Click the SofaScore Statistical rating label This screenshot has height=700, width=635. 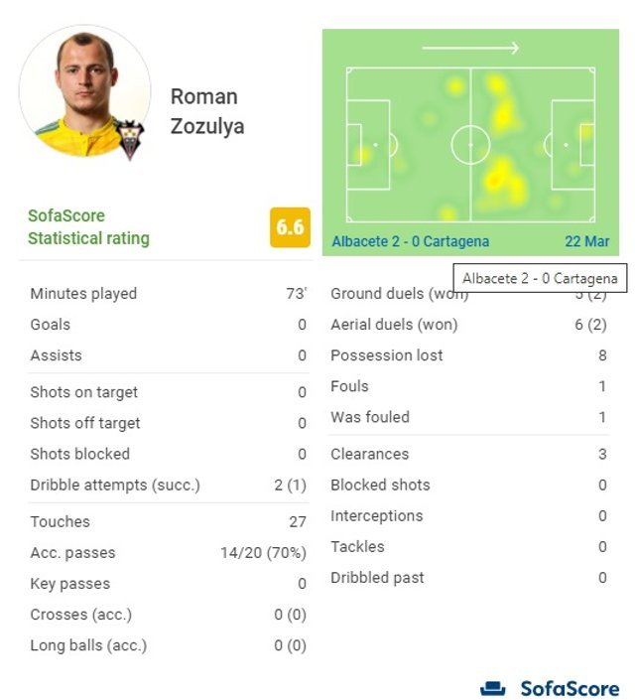[88, 227]
